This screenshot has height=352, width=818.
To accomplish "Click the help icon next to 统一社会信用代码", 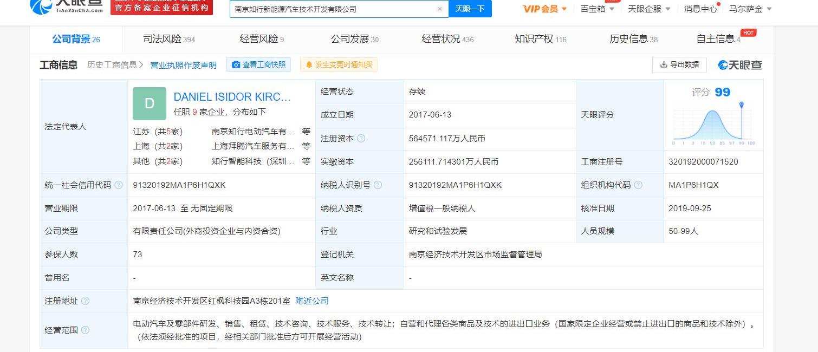I will [119, 185].
